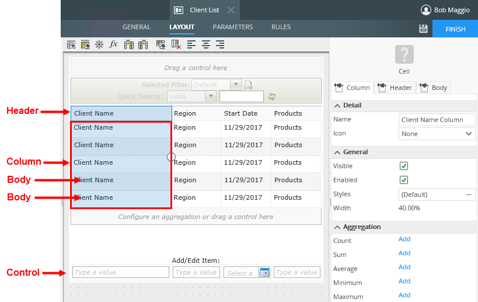Screen dimensions: 478x302
Task: Open the Header properties tab
Action: click(395, 88)
